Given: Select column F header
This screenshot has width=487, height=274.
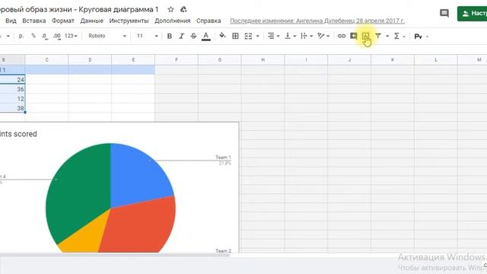Looking at the screenshot, I should [177, 59].
